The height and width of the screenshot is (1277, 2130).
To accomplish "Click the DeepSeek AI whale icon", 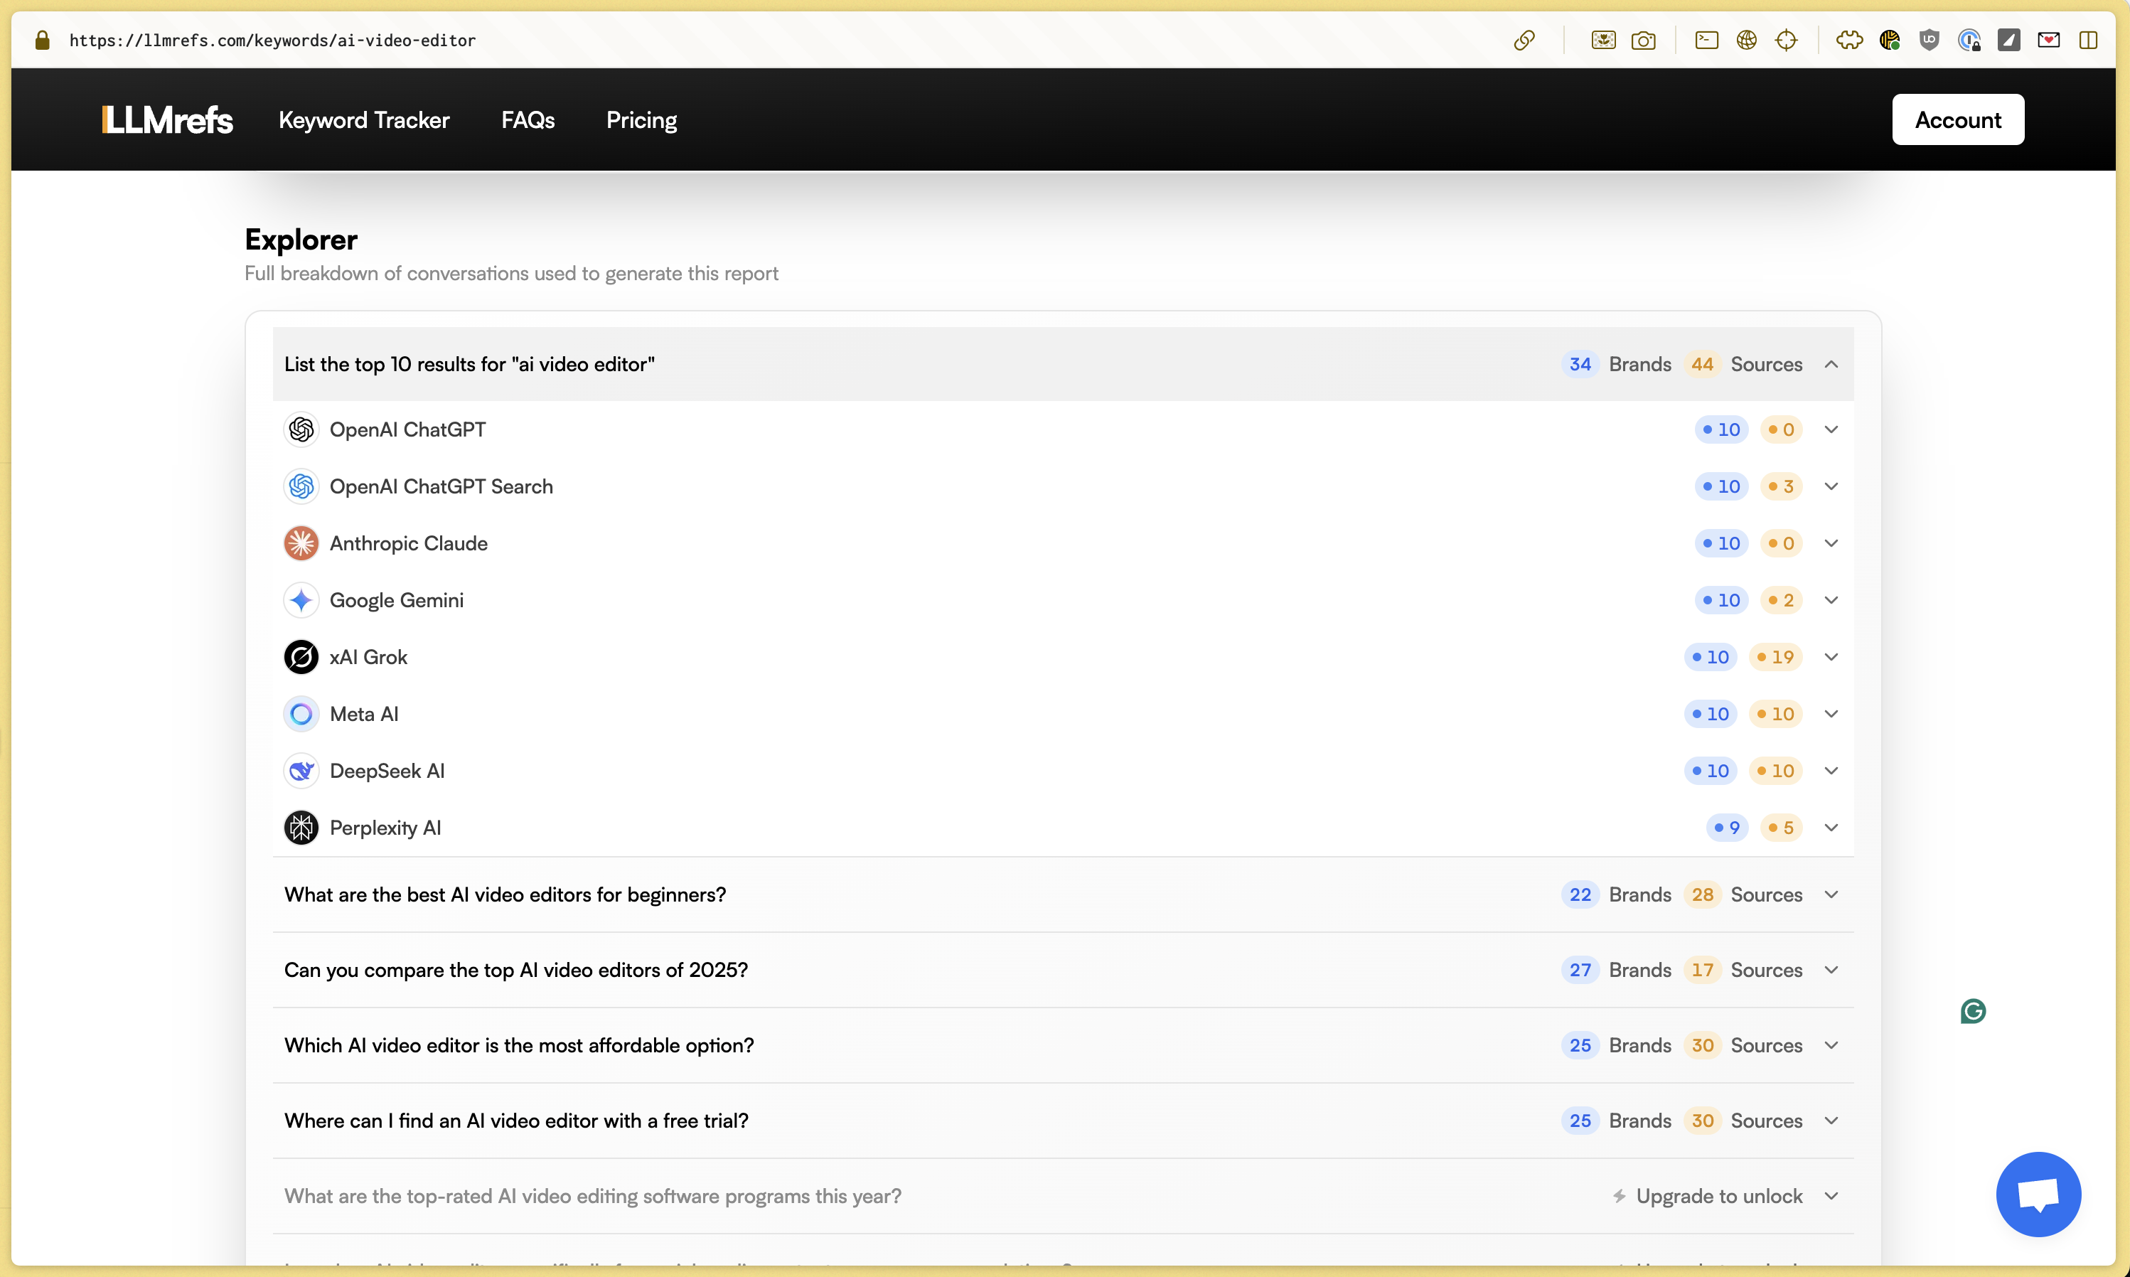I will (x=301, y=770).
